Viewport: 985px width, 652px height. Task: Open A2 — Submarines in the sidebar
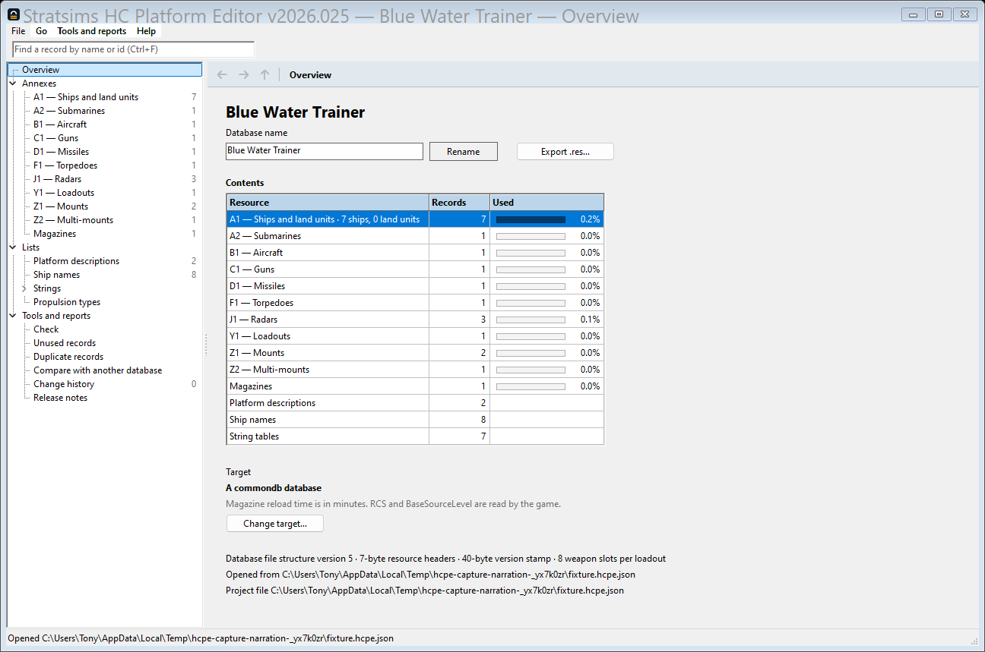pos(69,111)
